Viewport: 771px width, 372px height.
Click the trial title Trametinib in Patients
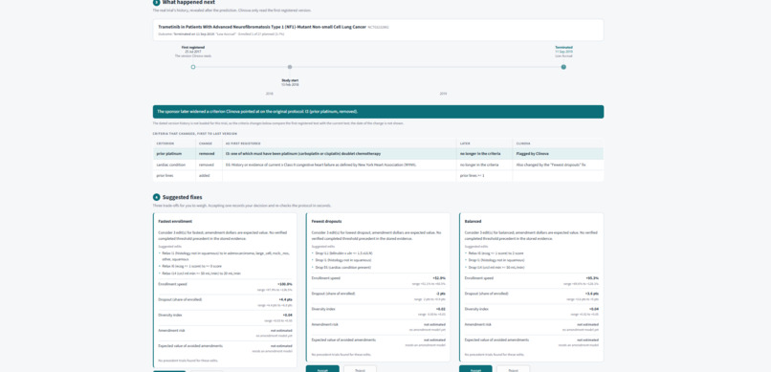pos(262,27)
